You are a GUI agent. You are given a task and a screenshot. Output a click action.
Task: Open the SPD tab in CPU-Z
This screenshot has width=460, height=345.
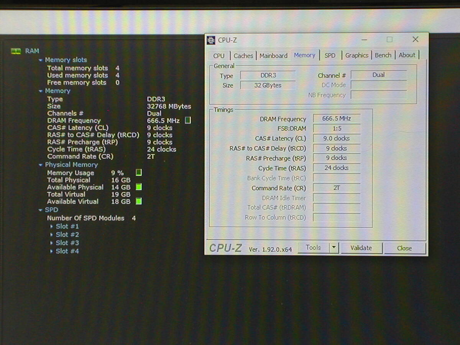[330, 56]
